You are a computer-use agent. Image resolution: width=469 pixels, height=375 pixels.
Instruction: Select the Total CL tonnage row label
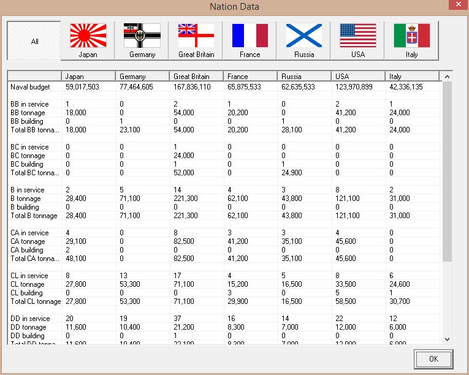coord(36,301)
